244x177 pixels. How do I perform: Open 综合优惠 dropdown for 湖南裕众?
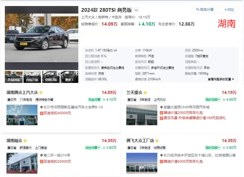point(93,148)
